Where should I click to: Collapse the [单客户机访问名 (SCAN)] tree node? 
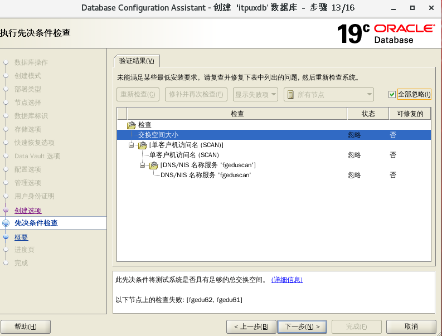pos(131,145)
